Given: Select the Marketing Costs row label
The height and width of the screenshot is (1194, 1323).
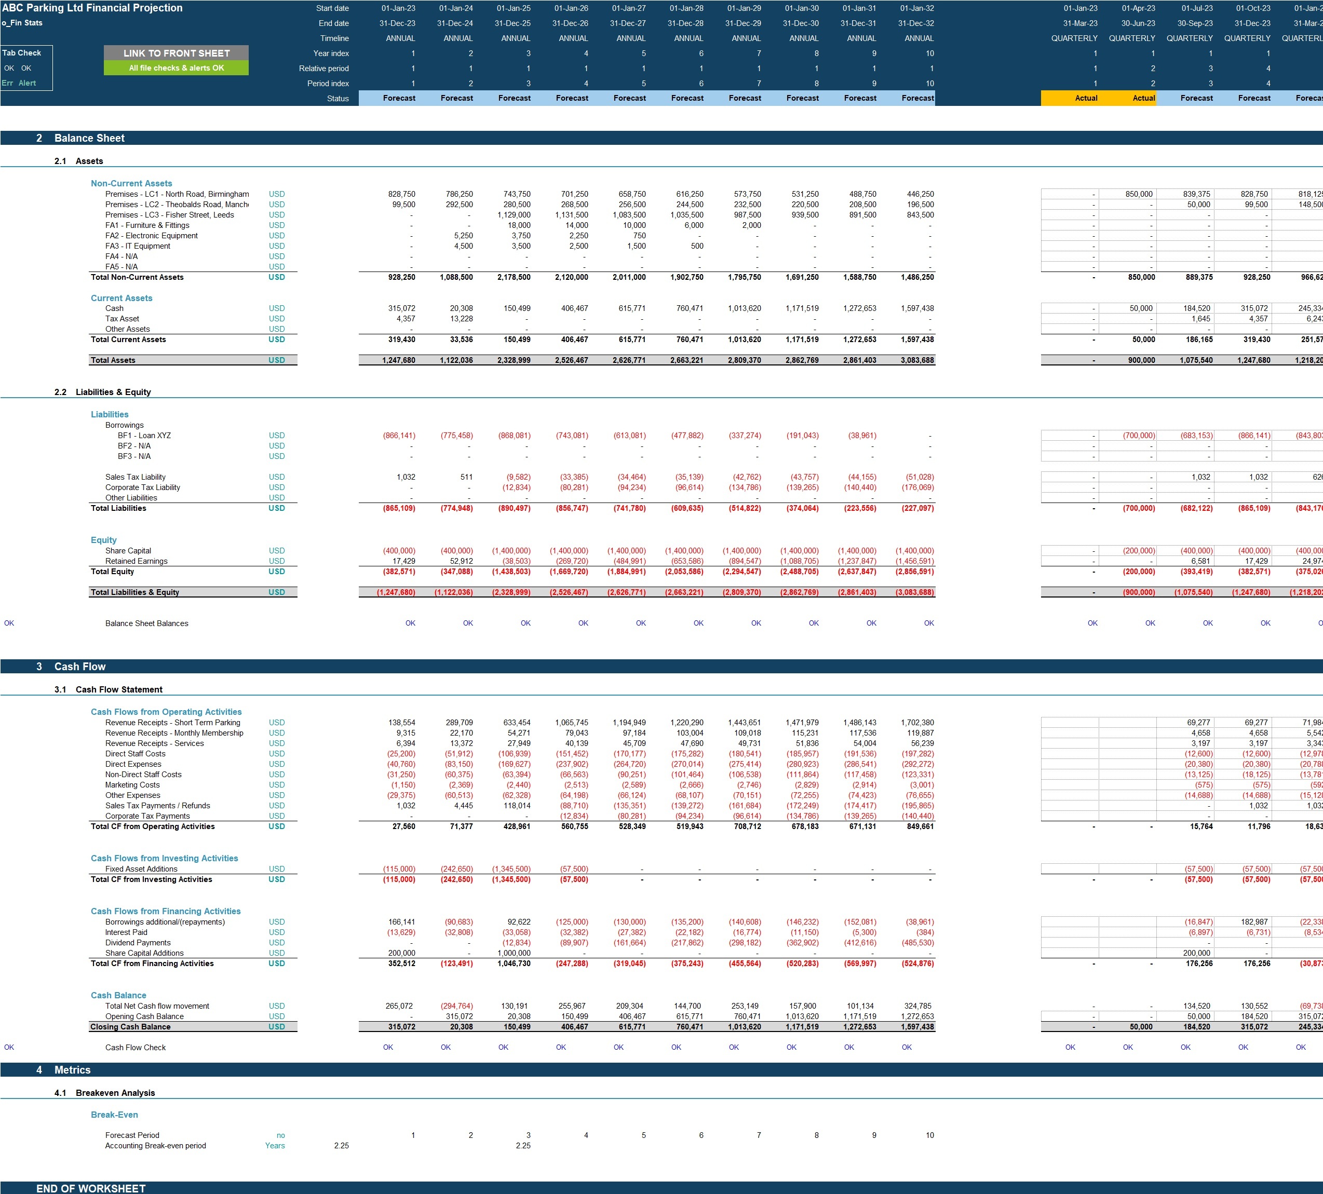Looking at the screenshot, I should (x=132, y=785).
